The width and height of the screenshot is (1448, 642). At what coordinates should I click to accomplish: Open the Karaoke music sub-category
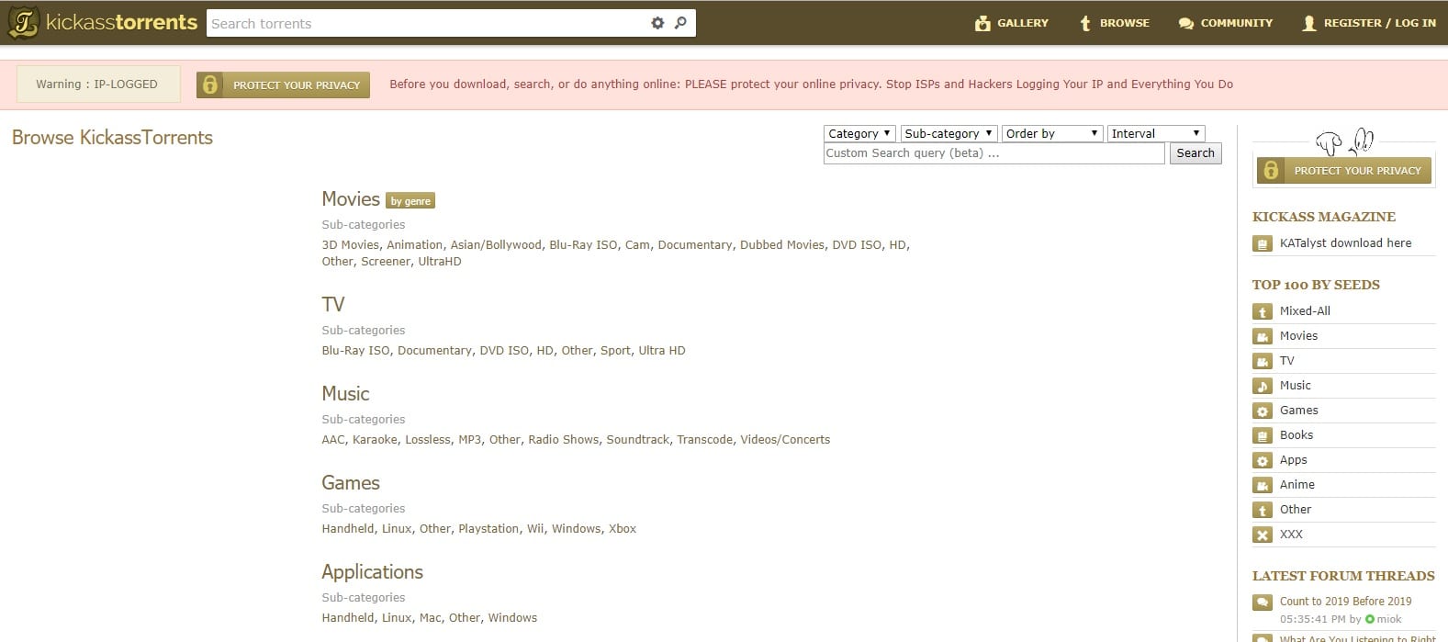pyautogui.click(x=376, y=440)
